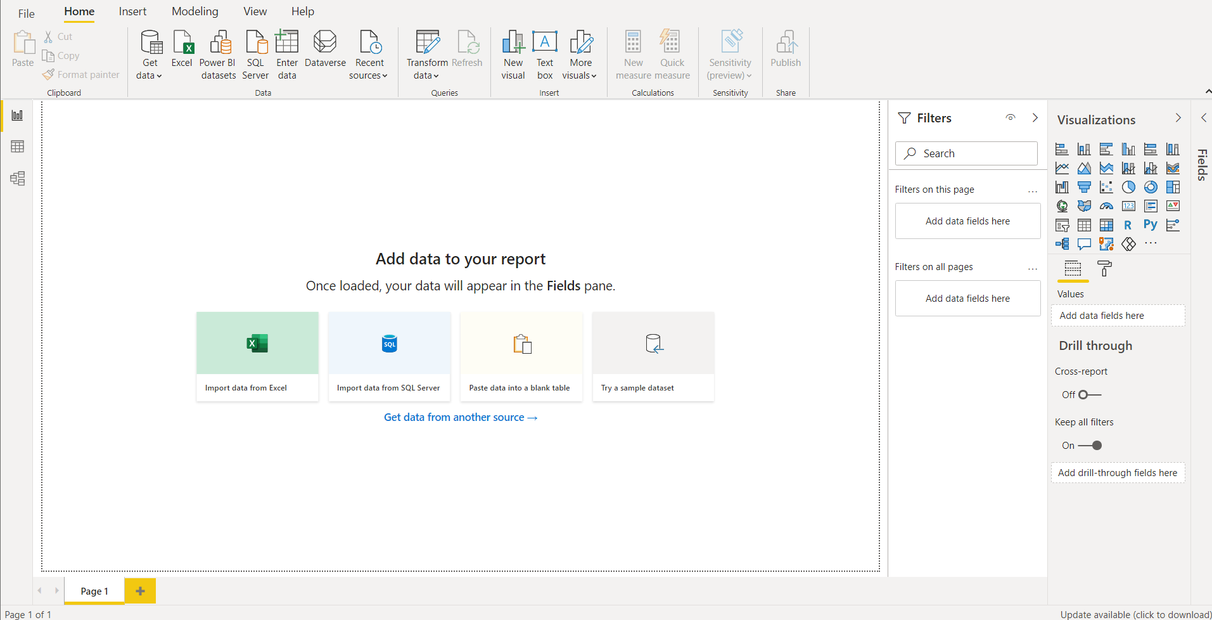1212x620 pixels.
Task: Click the Add drill-through fields here well
Action: (x=1118, y=473)
